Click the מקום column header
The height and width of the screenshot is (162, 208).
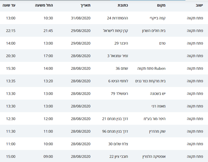point(161,5)
